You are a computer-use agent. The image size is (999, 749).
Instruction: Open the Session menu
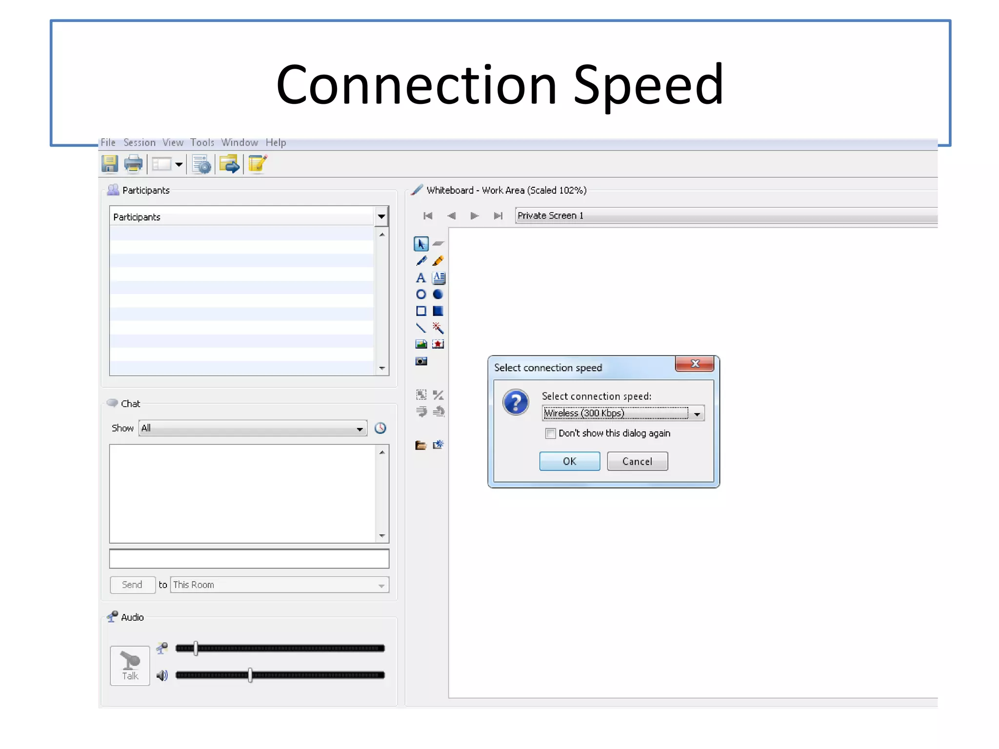point(140,142)
